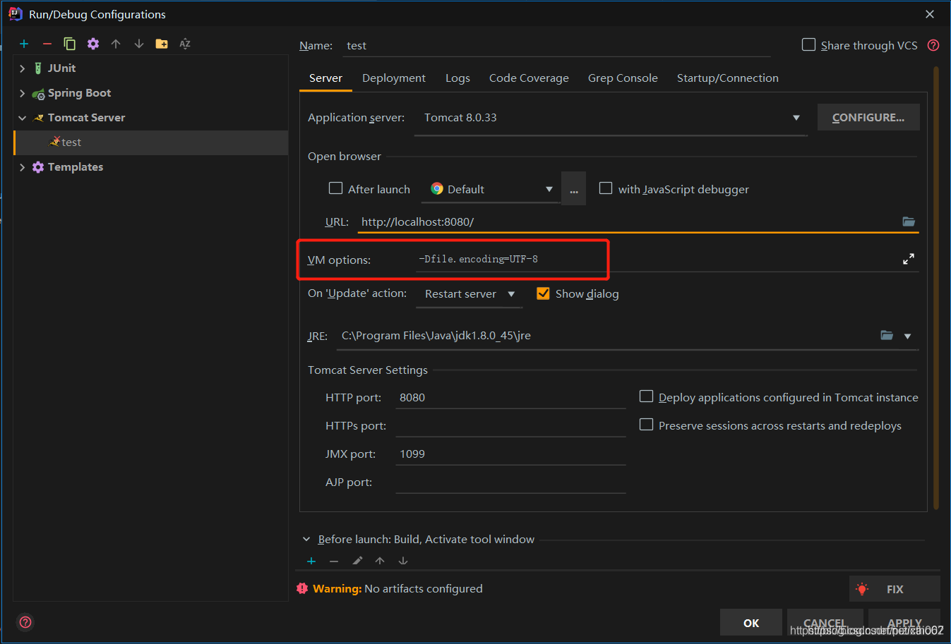Expand the Templates tree node

pos(23,167)
